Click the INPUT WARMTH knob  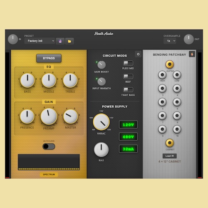102,82
